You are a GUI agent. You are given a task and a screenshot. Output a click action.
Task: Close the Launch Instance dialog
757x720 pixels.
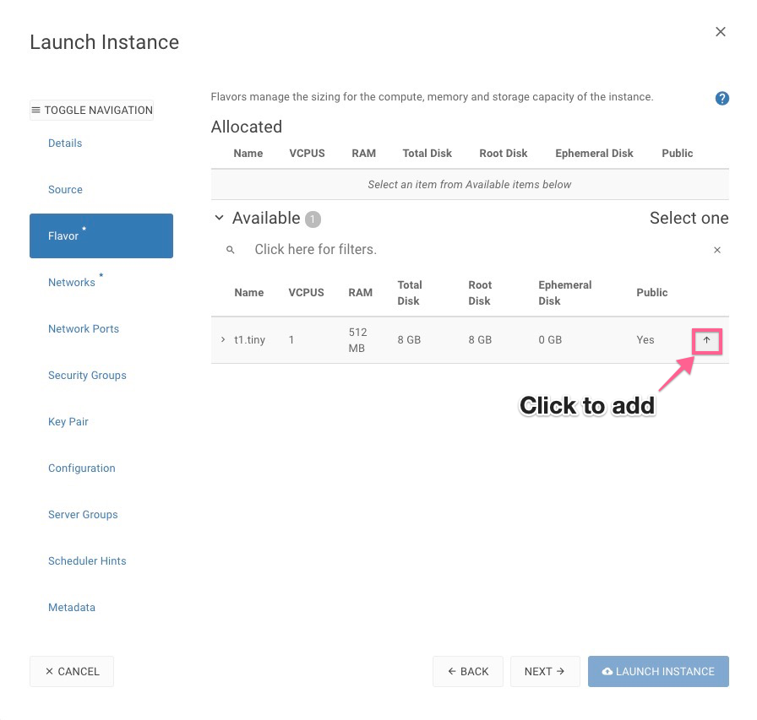coord(721,32)
